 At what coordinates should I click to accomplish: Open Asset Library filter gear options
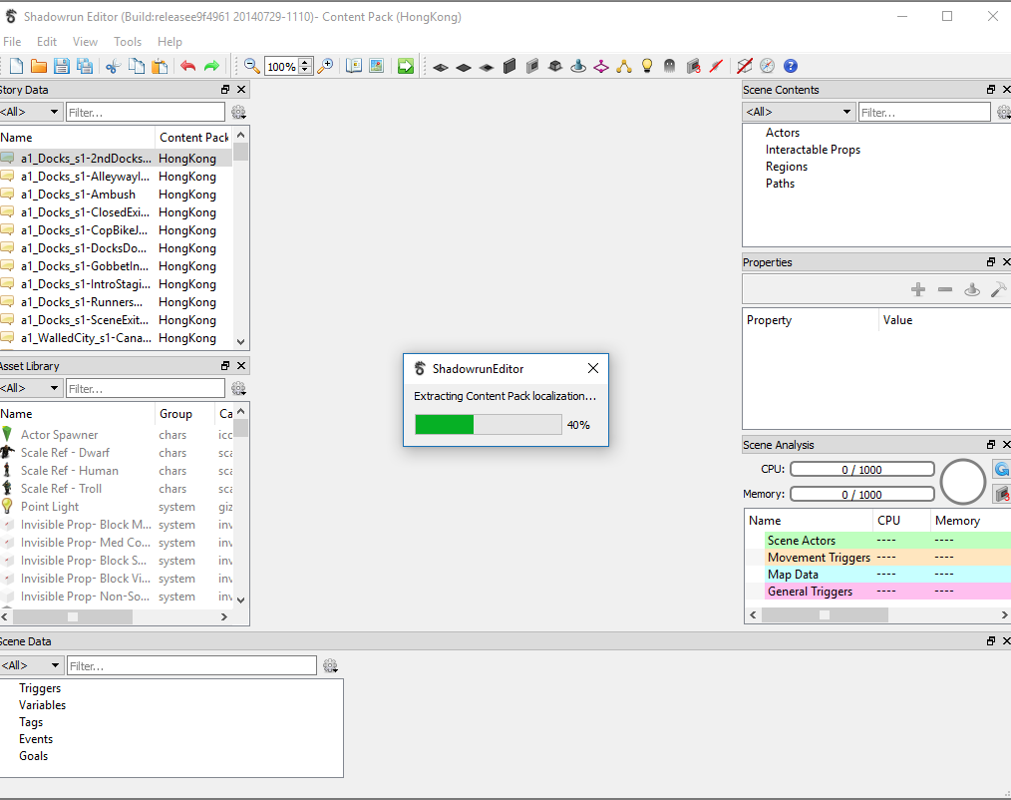pyautogui.click(x=238, y=388)
